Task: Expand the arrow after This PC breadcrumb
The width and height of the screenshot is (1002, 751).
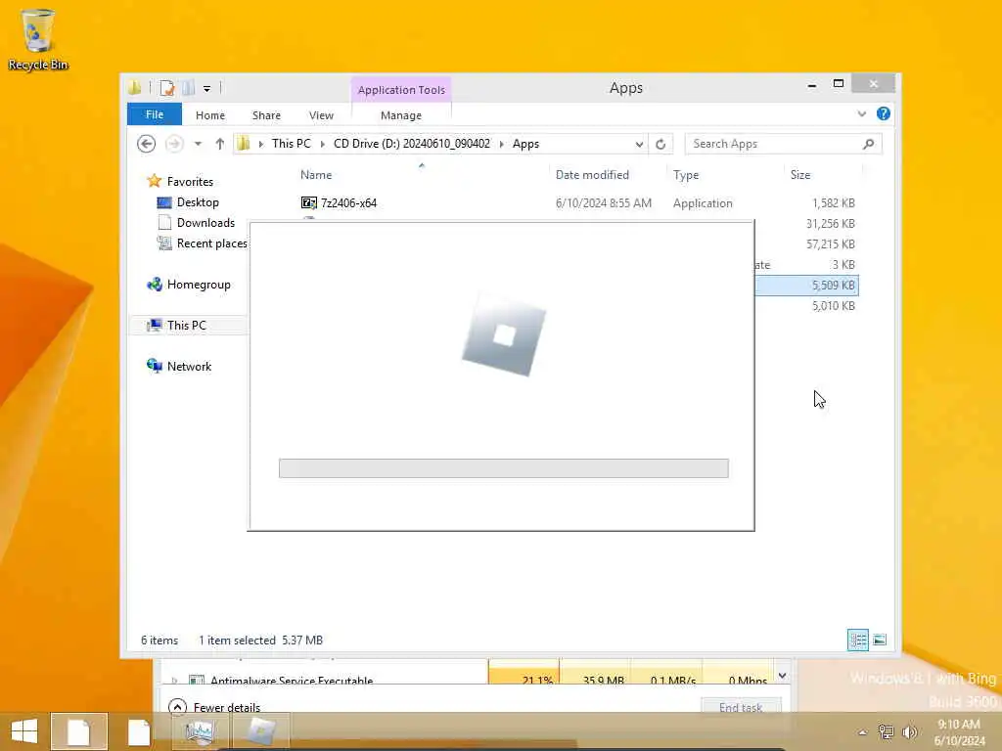Action: pyautogui.click(x=322, y=144)
